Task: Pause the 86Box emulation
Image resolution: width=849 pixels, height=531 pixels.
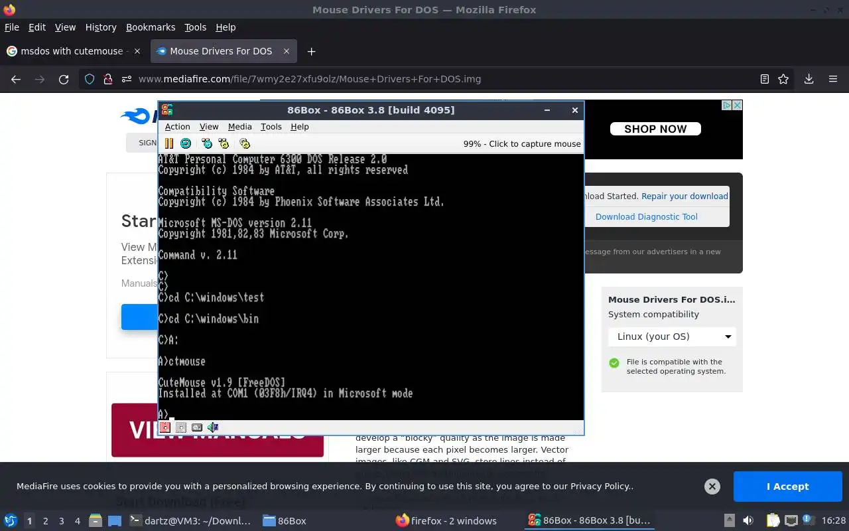Action: click(168, 143)
